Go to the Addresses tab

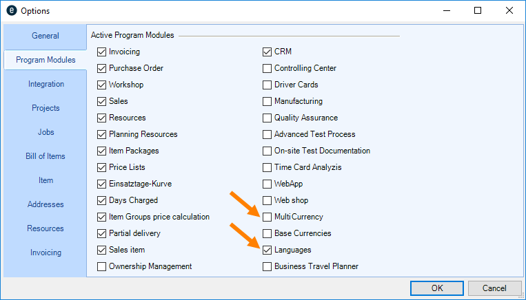(x=45, y=204)
